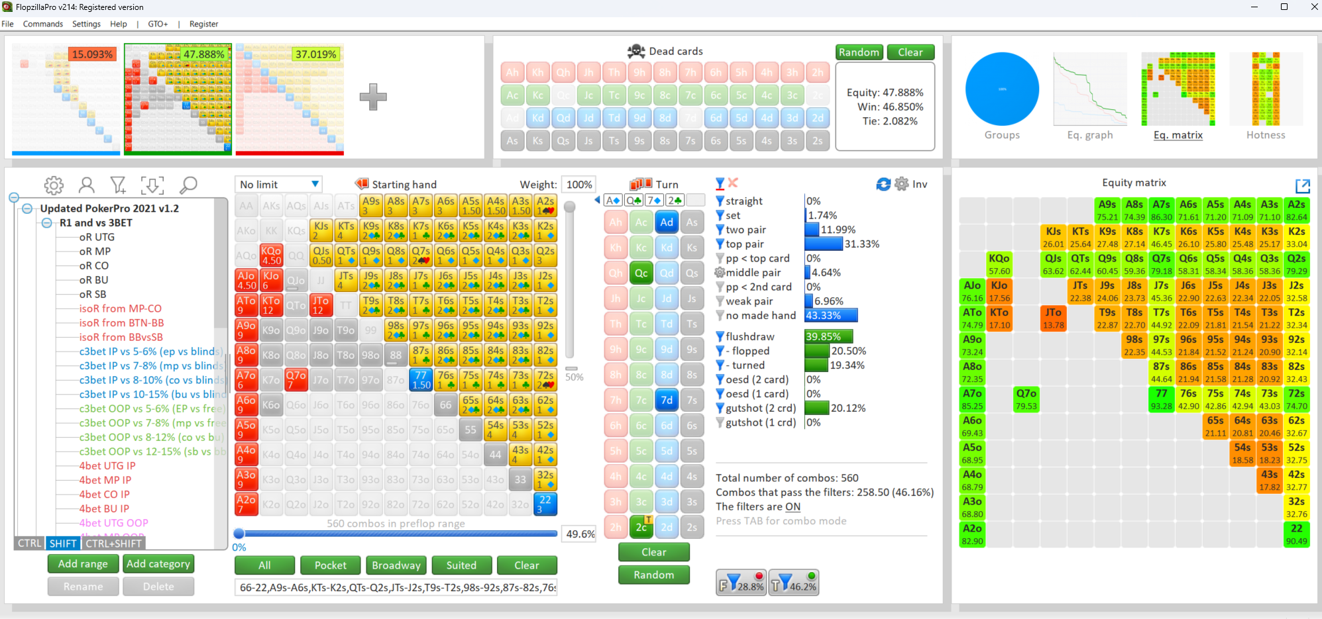Toggle the flushdraw filter funnel
Viewport: 1322px width, 619px height.
(x=720, y=336)
